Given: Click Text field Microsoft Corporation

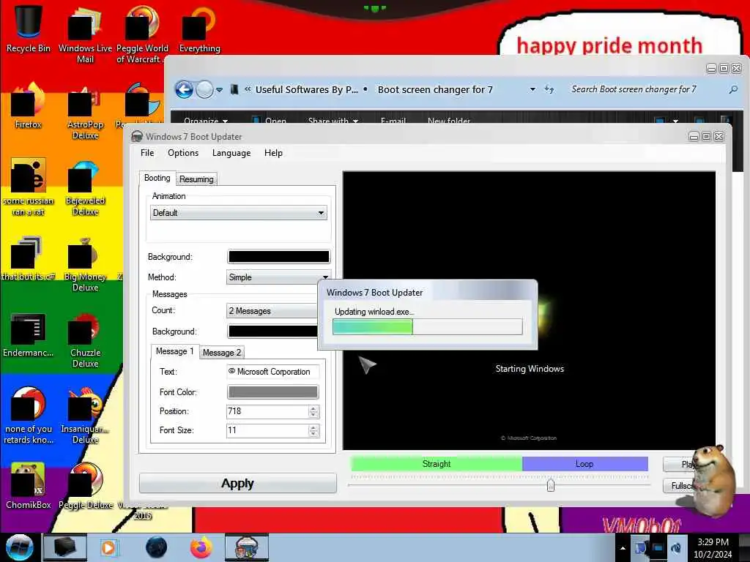Looking at the screenshot, I should 272,372.
